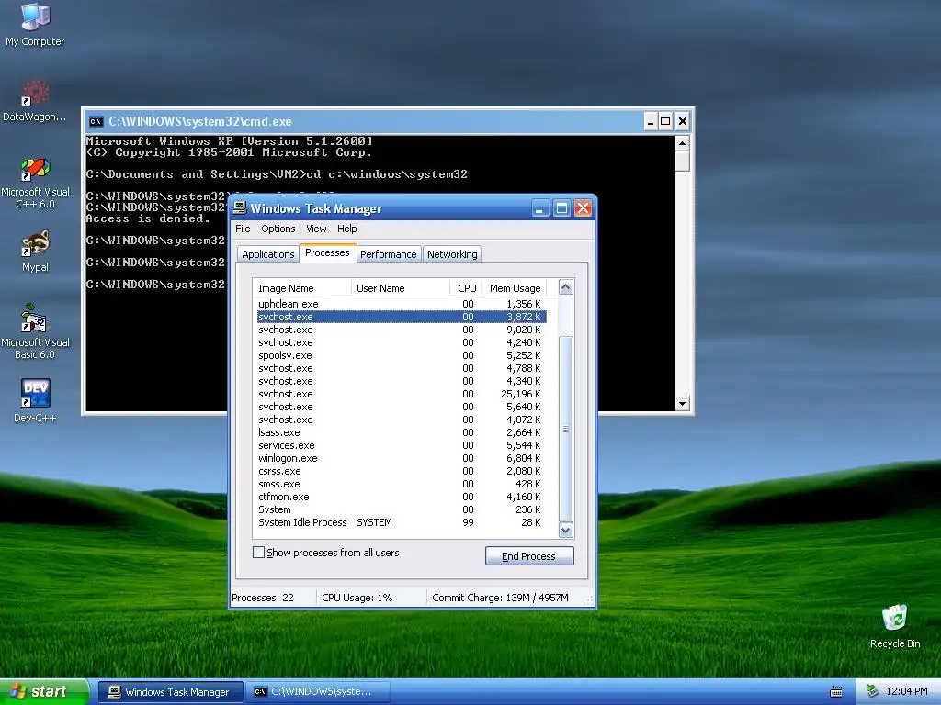941x705 pixels.
Task: Close the Windows Task Manager window
Action: click(583, 208)
